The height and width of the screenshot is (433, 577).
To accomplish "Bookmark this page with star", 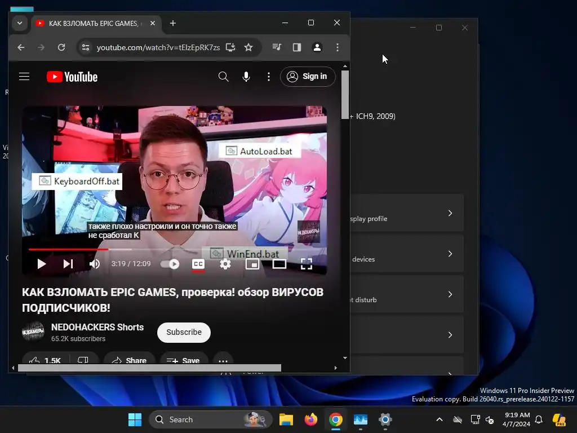I will click(248, 47).
